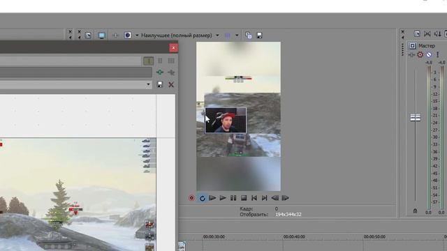The image size is (447, 251).
Task: Click the left peak meter in Master
Action: tap(428, 138)
